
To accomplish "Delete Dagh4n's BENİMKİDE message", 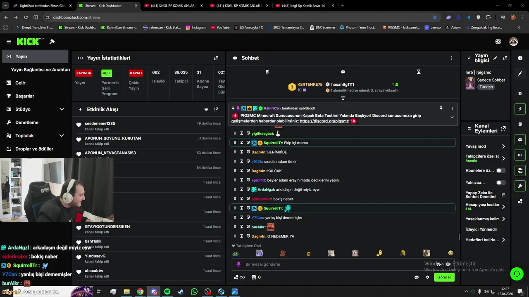I will [x=235, y=152].
